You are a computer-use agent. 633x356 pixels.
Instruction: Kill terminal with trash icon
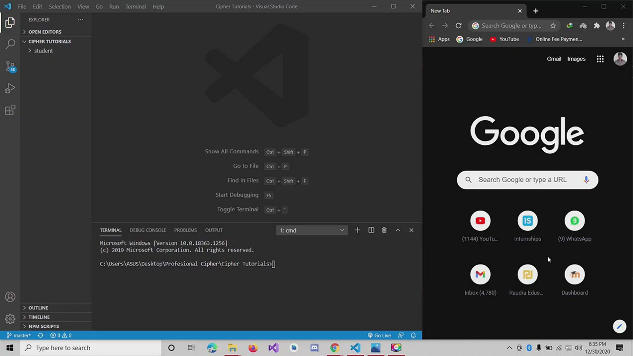(x=384, y=230)
